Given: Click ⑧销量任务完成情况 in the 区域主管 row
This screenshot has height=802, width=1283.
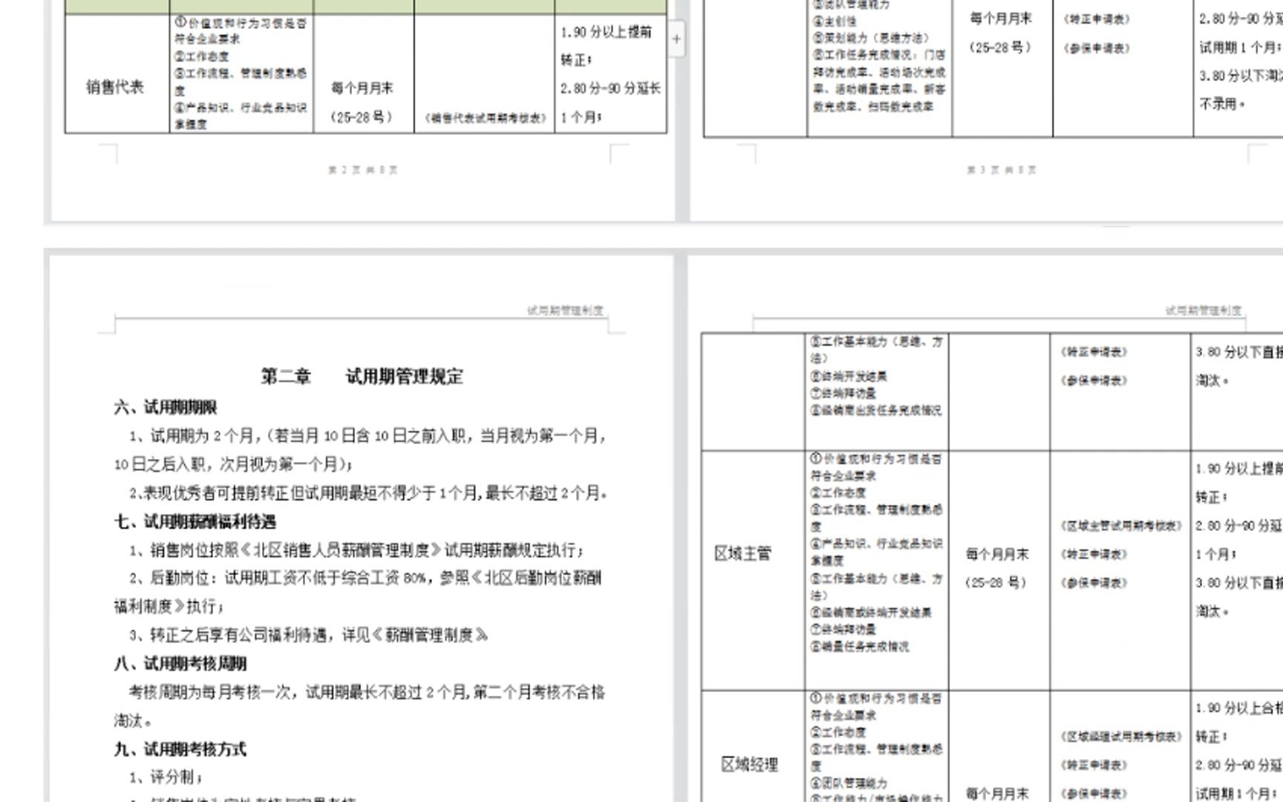Looking at the screenshot, I should (859, 647).
